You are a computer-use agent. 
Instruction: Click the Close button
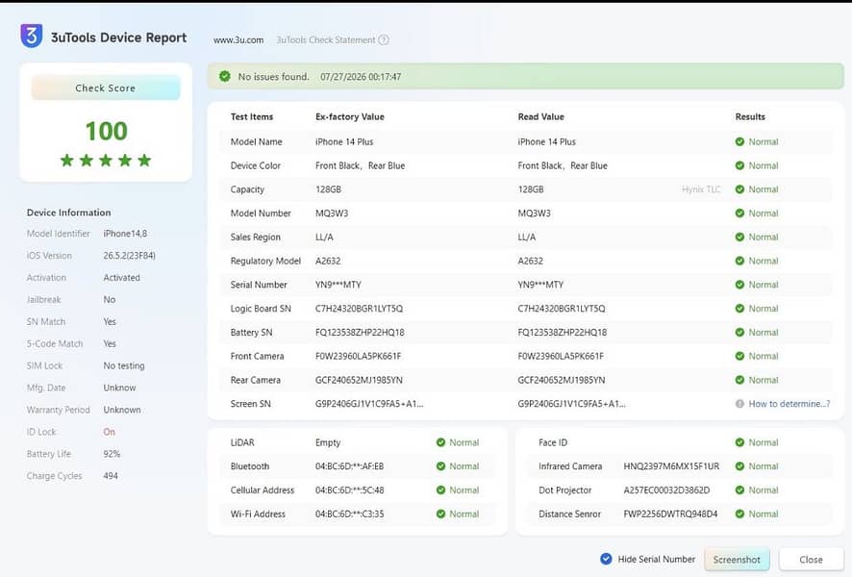[811, 559]
